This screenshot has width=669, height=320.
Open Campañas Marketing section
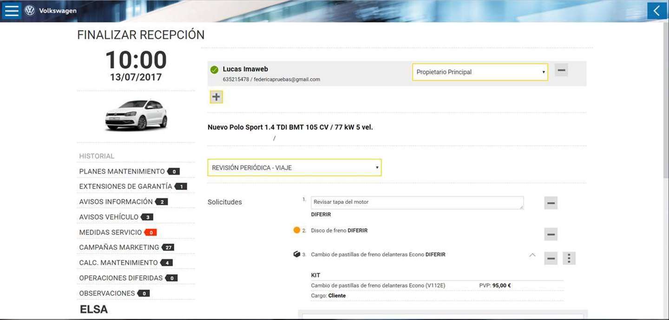pos(119,248)
